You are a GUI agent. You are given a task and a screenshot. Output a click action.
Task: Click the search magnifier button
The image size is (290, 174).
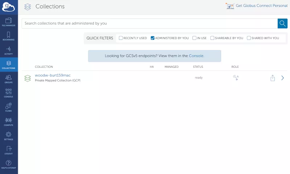tap(282, 24)
